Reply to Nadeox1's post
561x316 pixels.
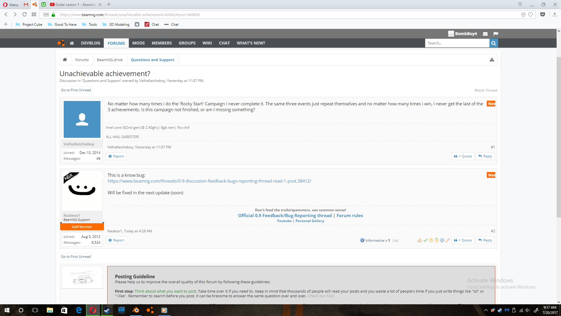click(485, 240)
